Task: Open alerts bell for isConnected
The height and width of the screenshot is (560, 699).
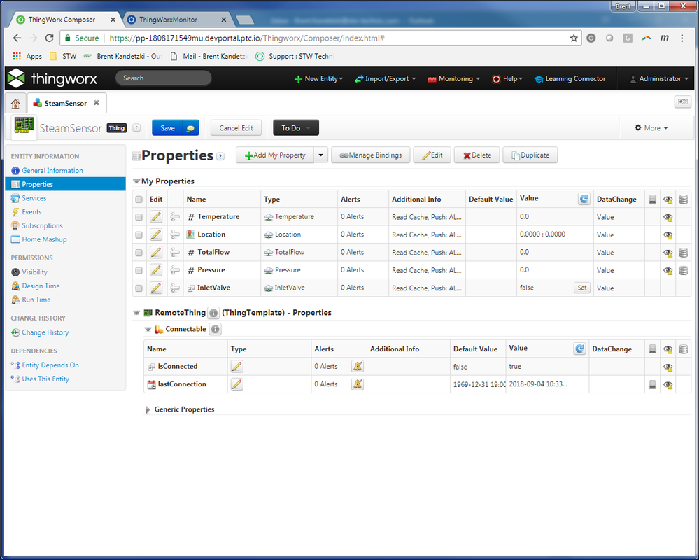Action: pyautogui.click(x=357, y=367)
